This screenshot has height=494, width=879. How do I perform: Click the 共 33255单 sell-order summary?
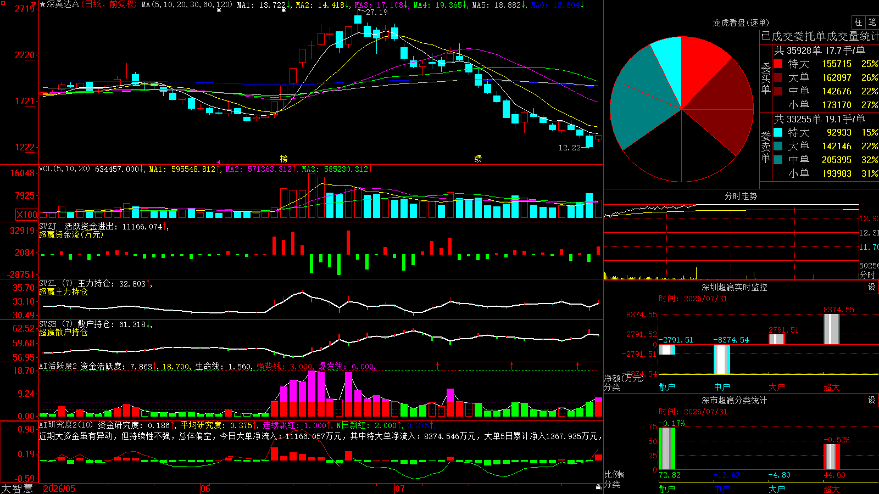[819, 119]
